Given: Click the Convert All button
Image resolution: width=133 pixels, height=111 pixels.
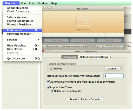Looking at the screenshot, I should [56, 40].
